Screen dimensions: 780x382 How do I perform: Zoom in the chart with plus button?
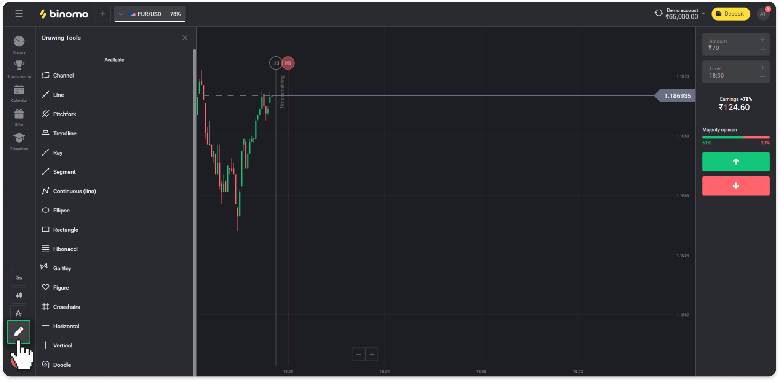(372, 355)
